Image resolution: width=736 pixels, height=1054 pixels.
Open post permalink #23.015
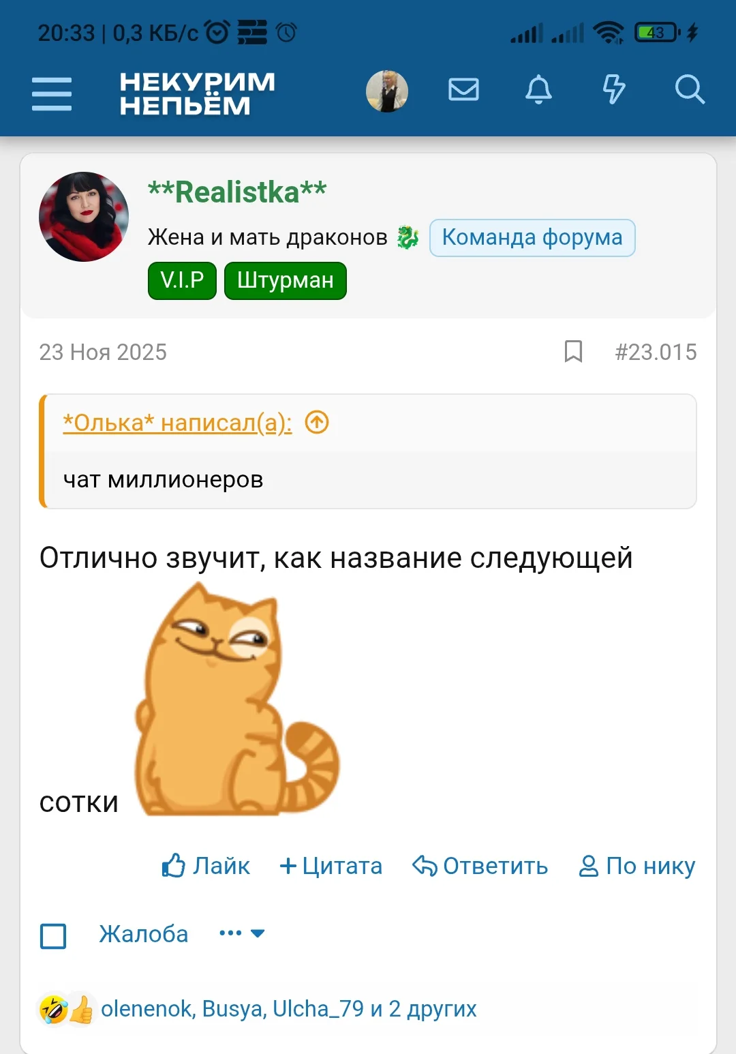(656, 352)
